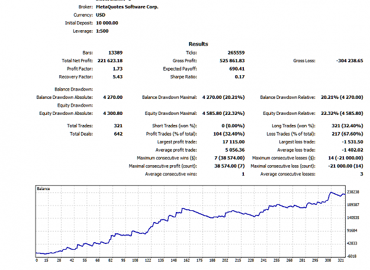Screen dimensions: 370x270
Task: Select Maximal consecutive loss value -21 000.00 (14)
Action: coord(346,166)
